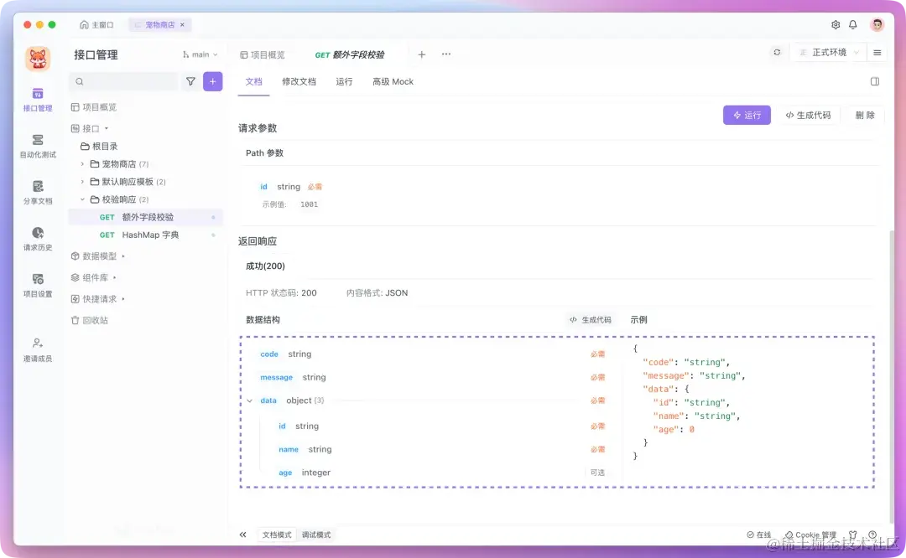Click the purple 运行 button
This screenshot has width=906, height=558.
(747, 115)
